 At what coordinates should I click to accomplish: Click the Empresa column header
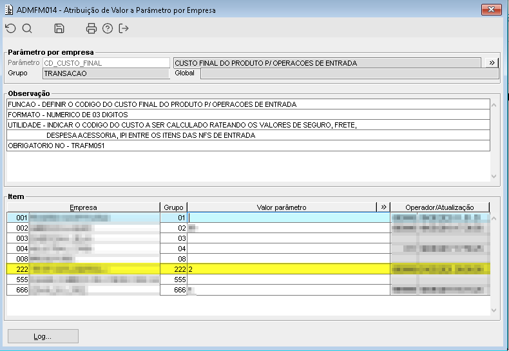(x=83, y=207)
